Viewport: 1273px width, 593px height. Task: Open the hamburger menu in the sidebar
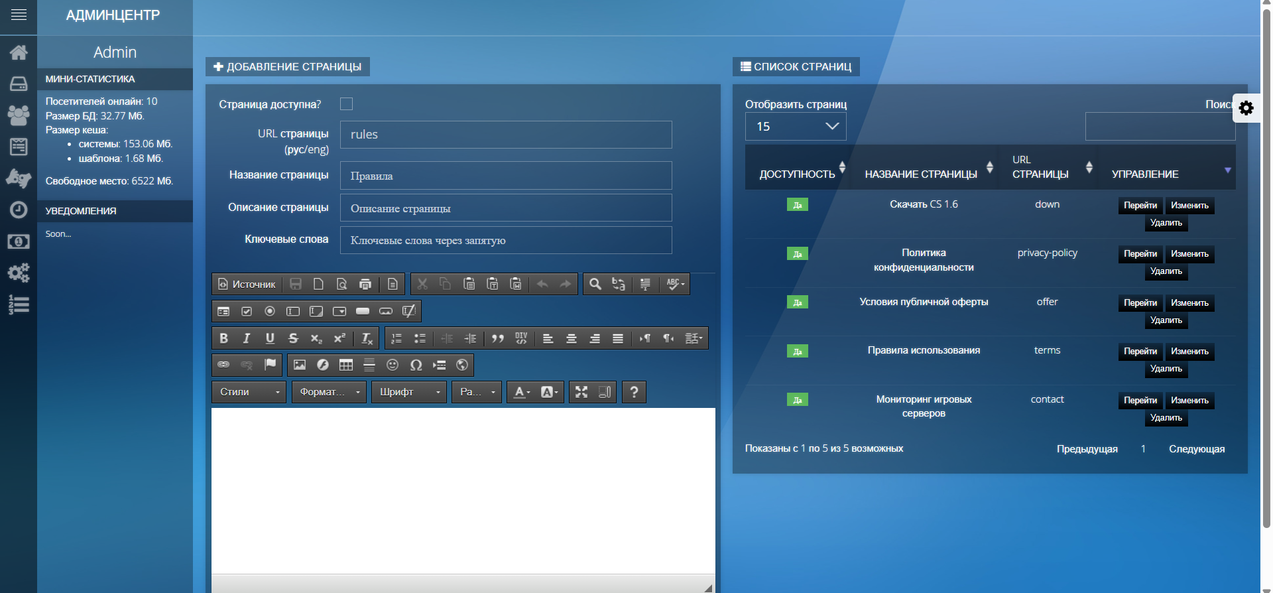(x=19, y=15)
